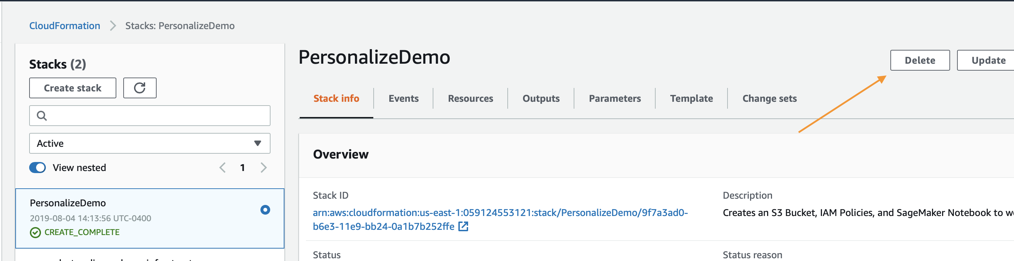Open the Stack ID ARN link
This screenshot has height=261, width=1014.
(x=500, y=219)
